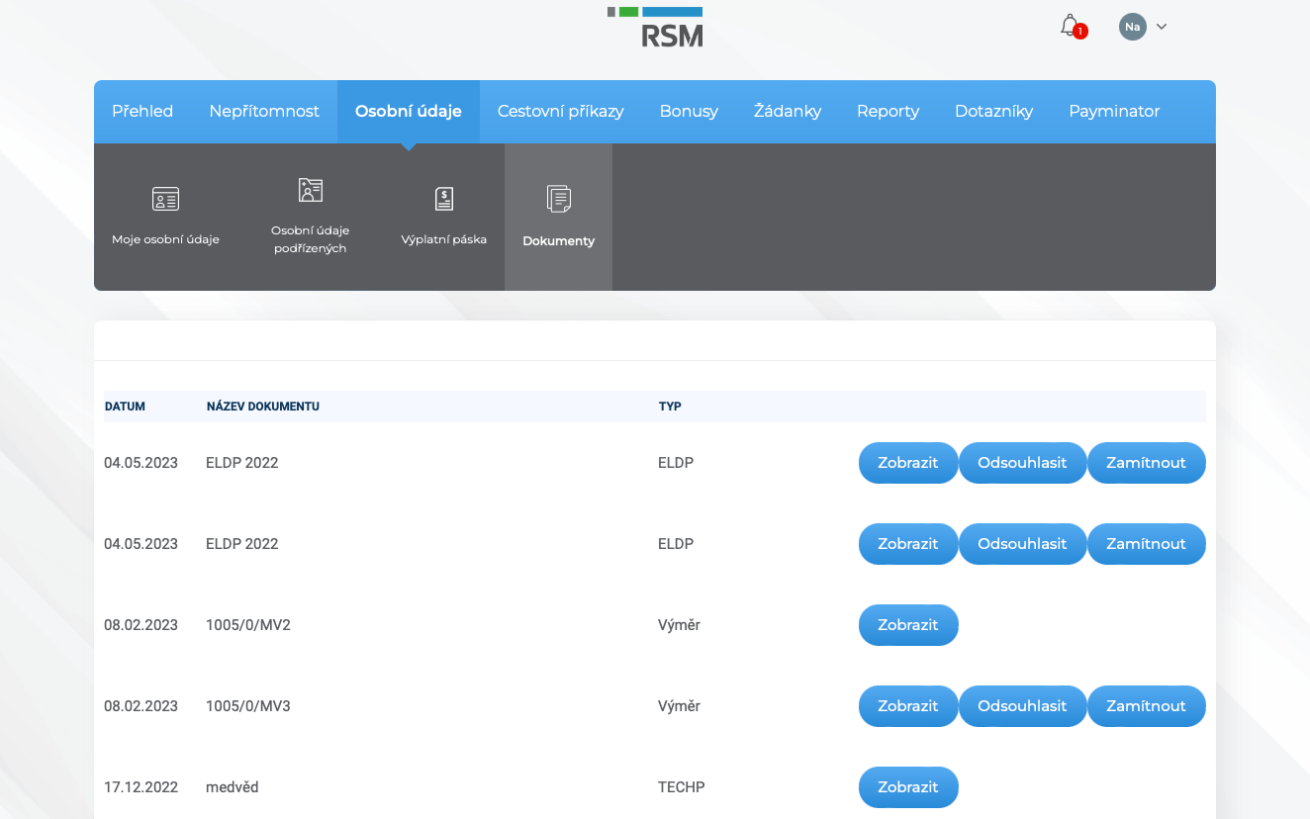
Task: Click the Na user avatar
Action: tap(1132, 27)
